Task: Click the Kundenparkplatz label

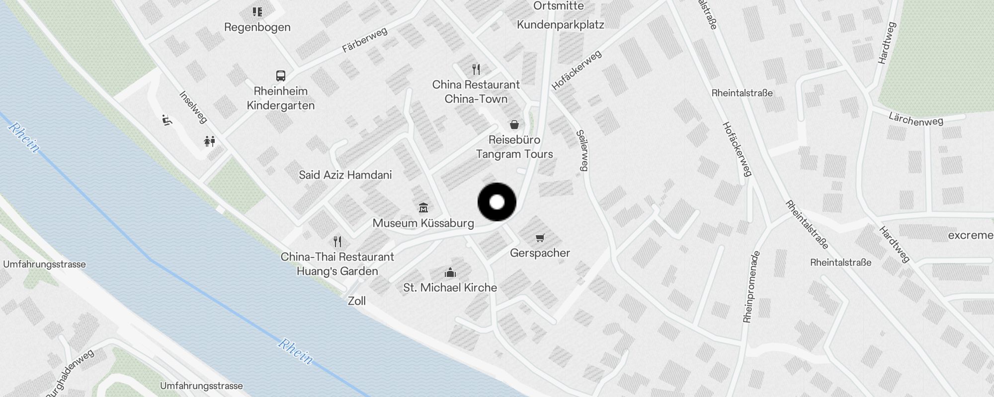Action: pos(561,25)
